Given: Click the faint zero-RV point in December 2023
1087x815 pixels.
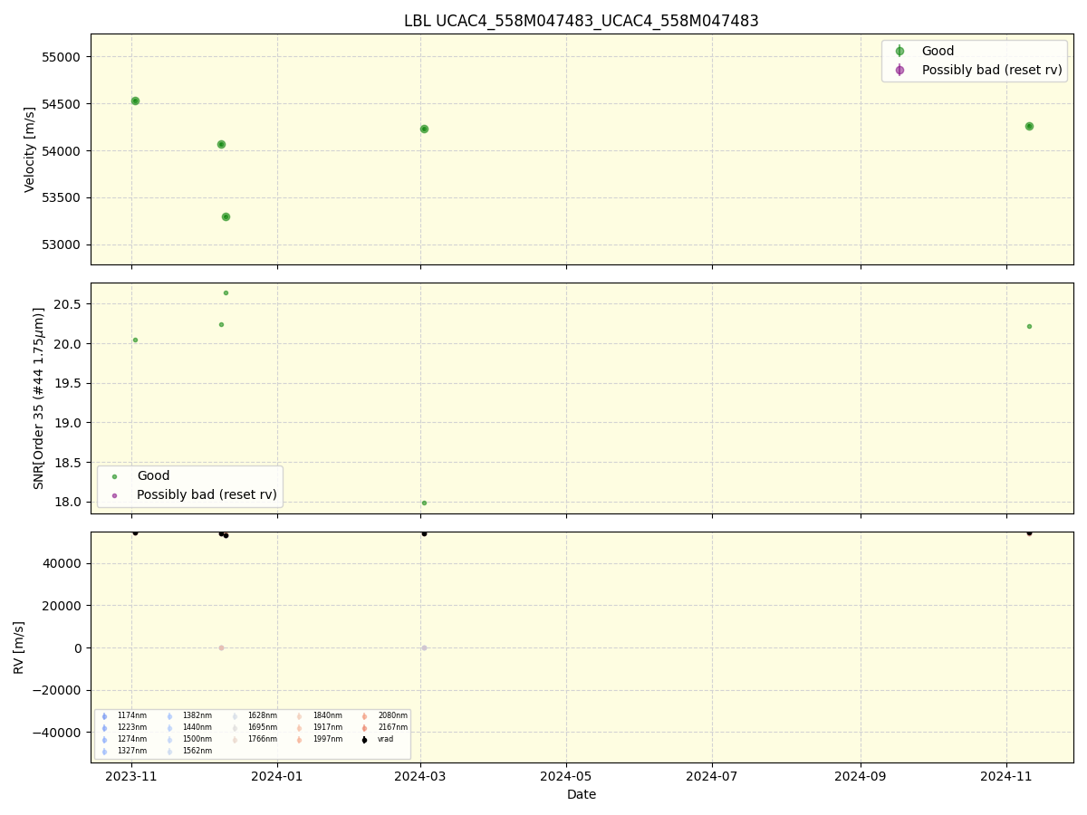Looking at the screenshot, I should 221,647.
